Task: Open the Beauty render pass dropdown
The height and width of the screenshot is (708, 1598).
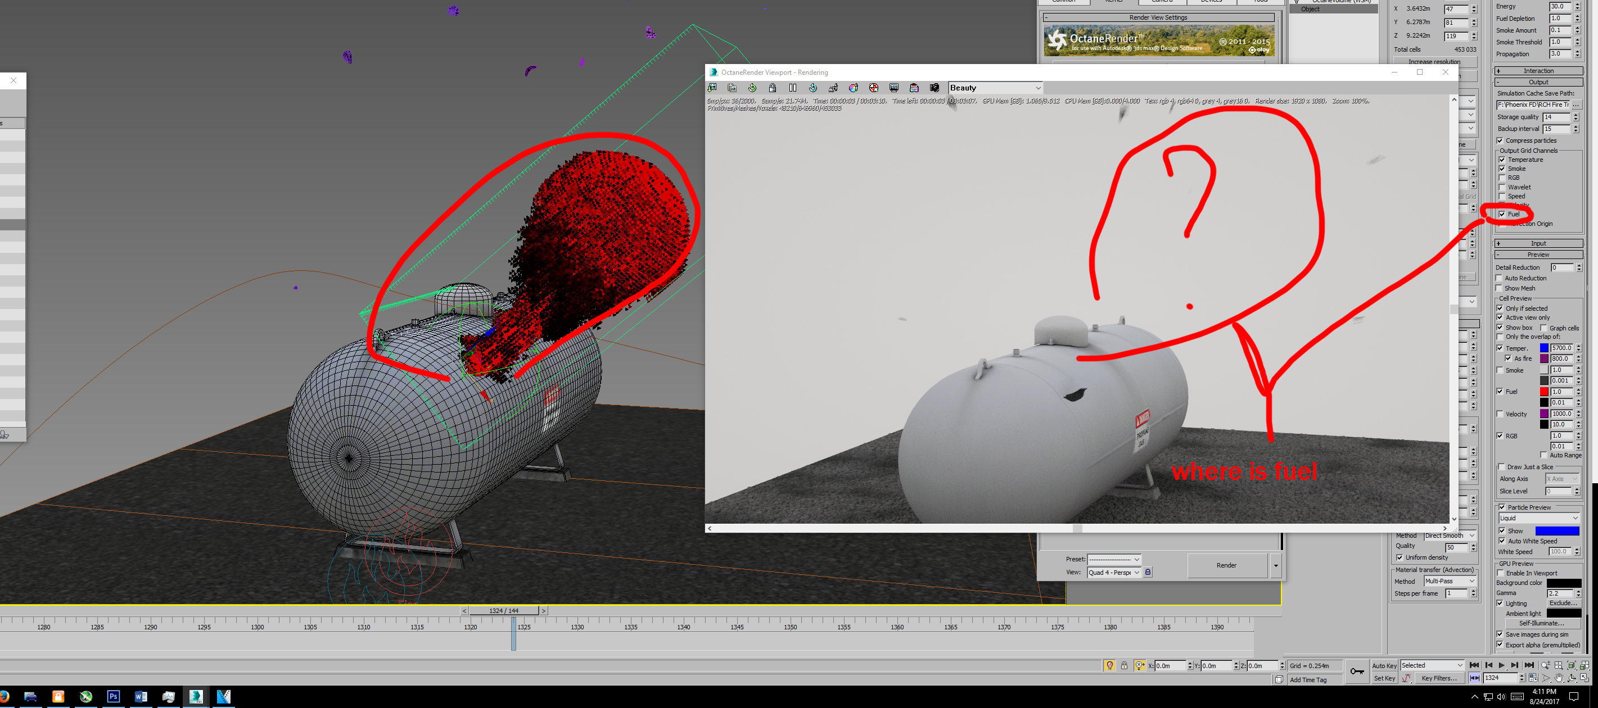Action: point(995,88)
